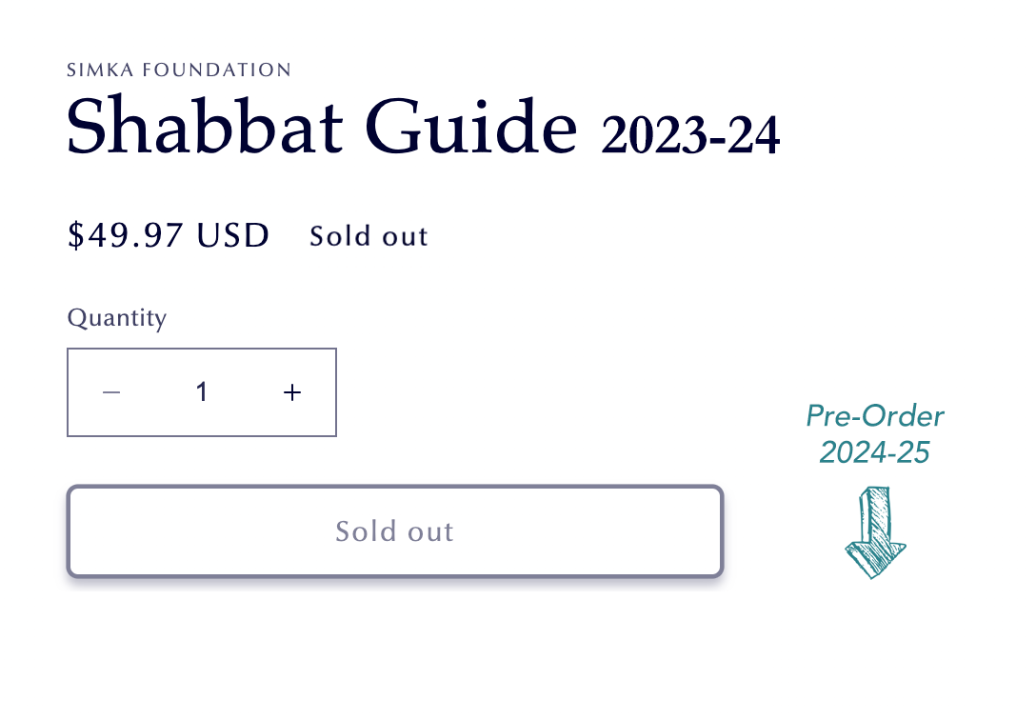Click the $49.97 price amount

pyautogui.click(x=127, y=235)
